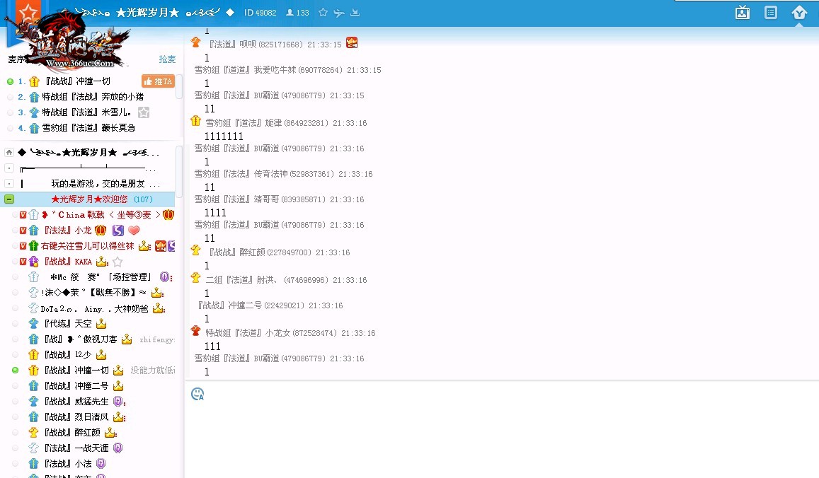Click the home node of channel tree root
This screenshot has width=819, height=478.
[9, 152]
